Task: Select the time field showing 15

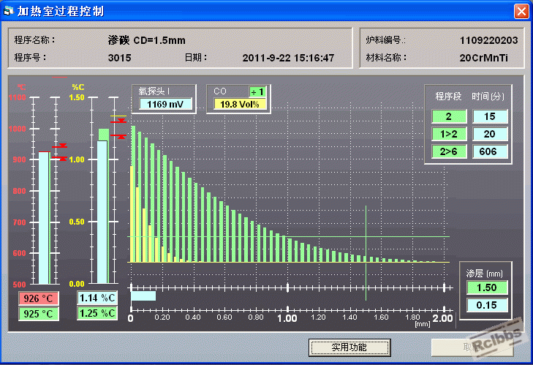Action: click(490, 116)
